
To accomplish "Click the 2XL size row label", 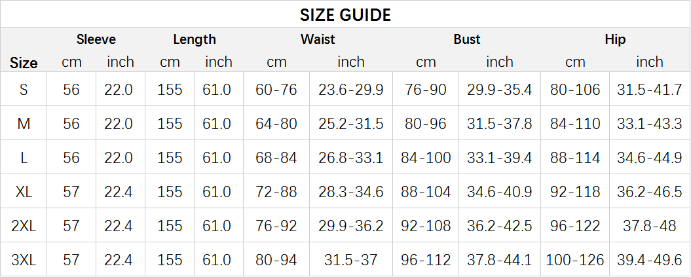I will 24,226.
